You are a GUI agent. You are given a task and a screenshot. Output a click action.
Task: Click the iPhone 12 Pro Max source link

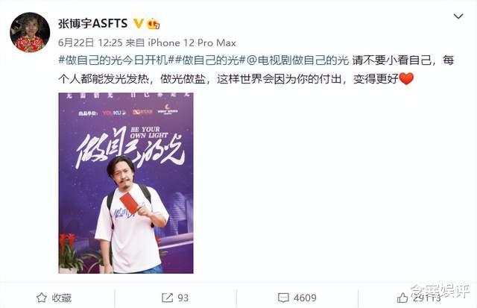click(192, 43)
